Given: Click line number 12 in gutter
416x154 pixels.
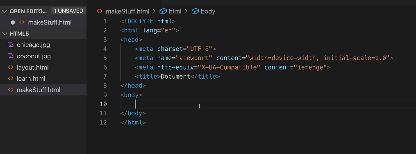Looking at the screenshot, I should (103, 122).
